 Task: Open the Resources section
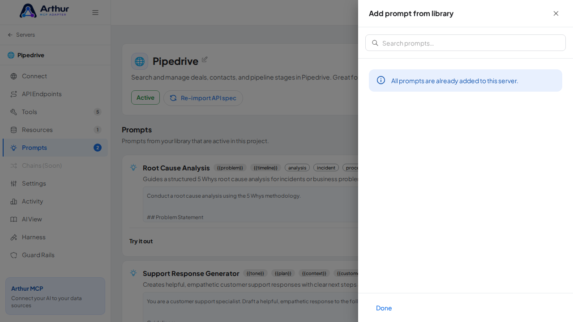tap(56, 130)
